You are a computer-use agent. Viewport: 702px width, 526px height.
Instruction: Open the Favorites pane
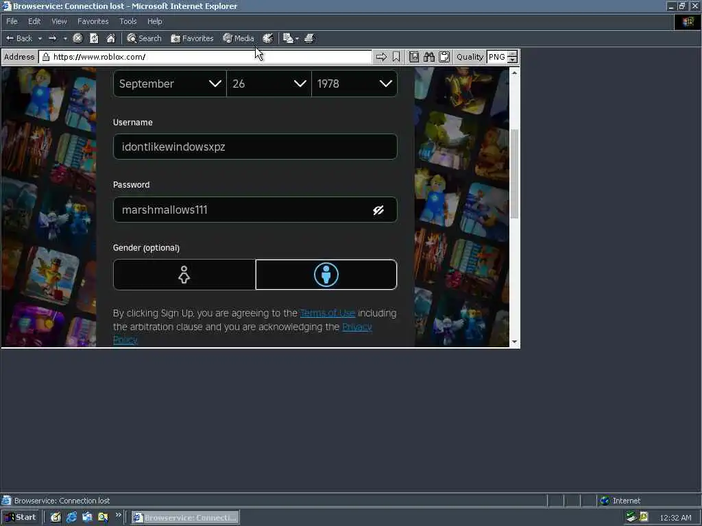coord(192,38)
